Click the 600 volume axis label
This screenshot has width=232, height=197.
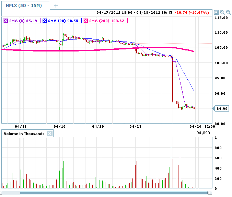pos(218,158)
